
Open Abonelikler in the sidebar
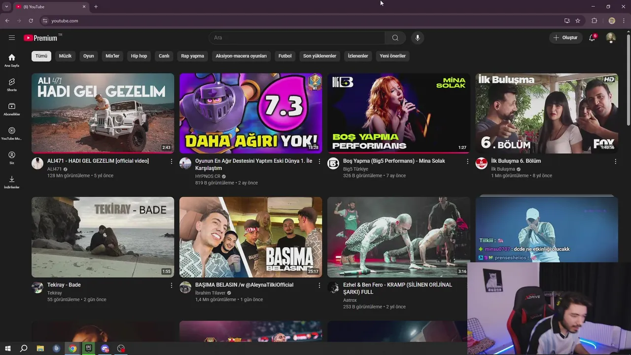(x=12, y=109)
